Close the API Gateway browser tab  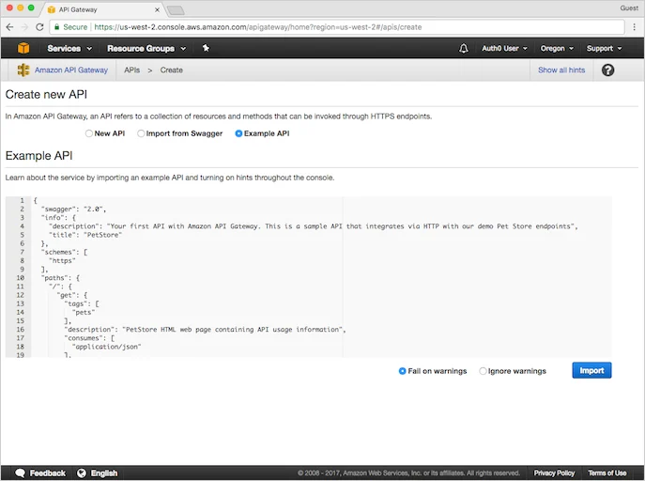pyautogui.click(x=157, y=10)
